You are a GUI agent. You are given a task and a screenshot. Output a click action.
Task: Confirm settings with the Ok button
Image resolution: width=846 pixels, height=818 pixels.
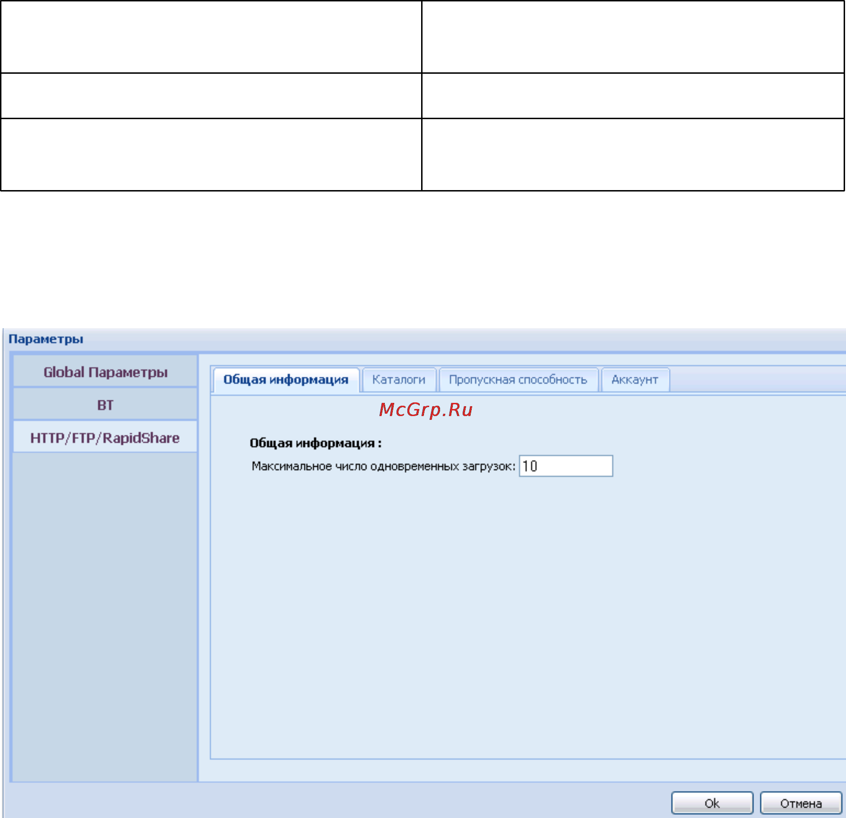(x=712, y=803)
